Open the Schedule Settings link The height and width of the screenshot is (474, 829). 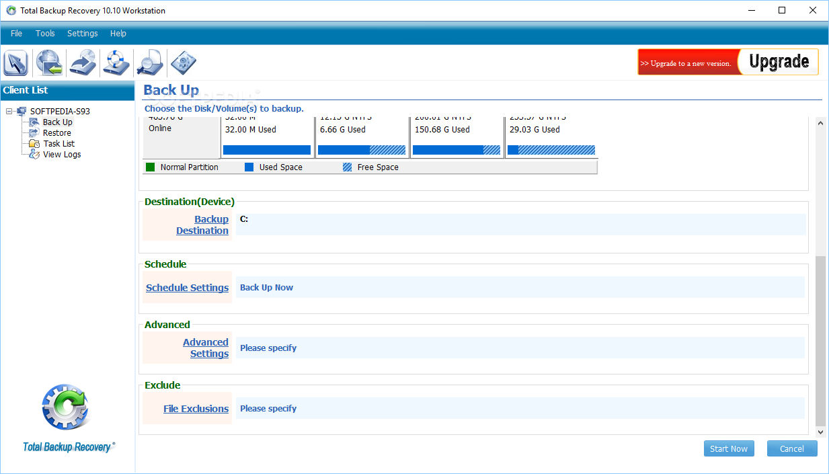(x=188, y=288)
